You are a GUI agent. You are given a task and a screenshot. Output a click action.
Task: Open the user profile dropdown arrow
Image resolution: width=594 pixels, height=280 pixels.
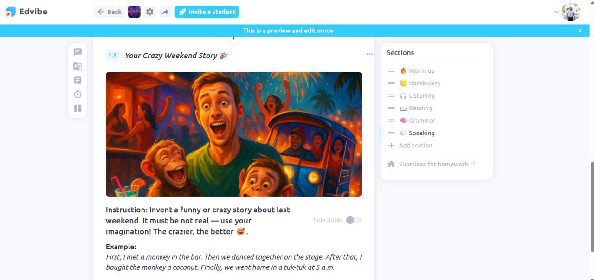(556, 12)
